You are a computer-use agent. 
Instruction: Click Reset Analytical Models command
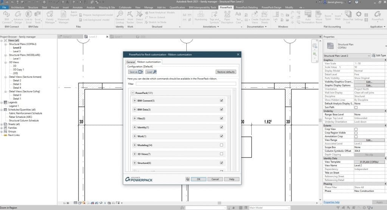160,12
